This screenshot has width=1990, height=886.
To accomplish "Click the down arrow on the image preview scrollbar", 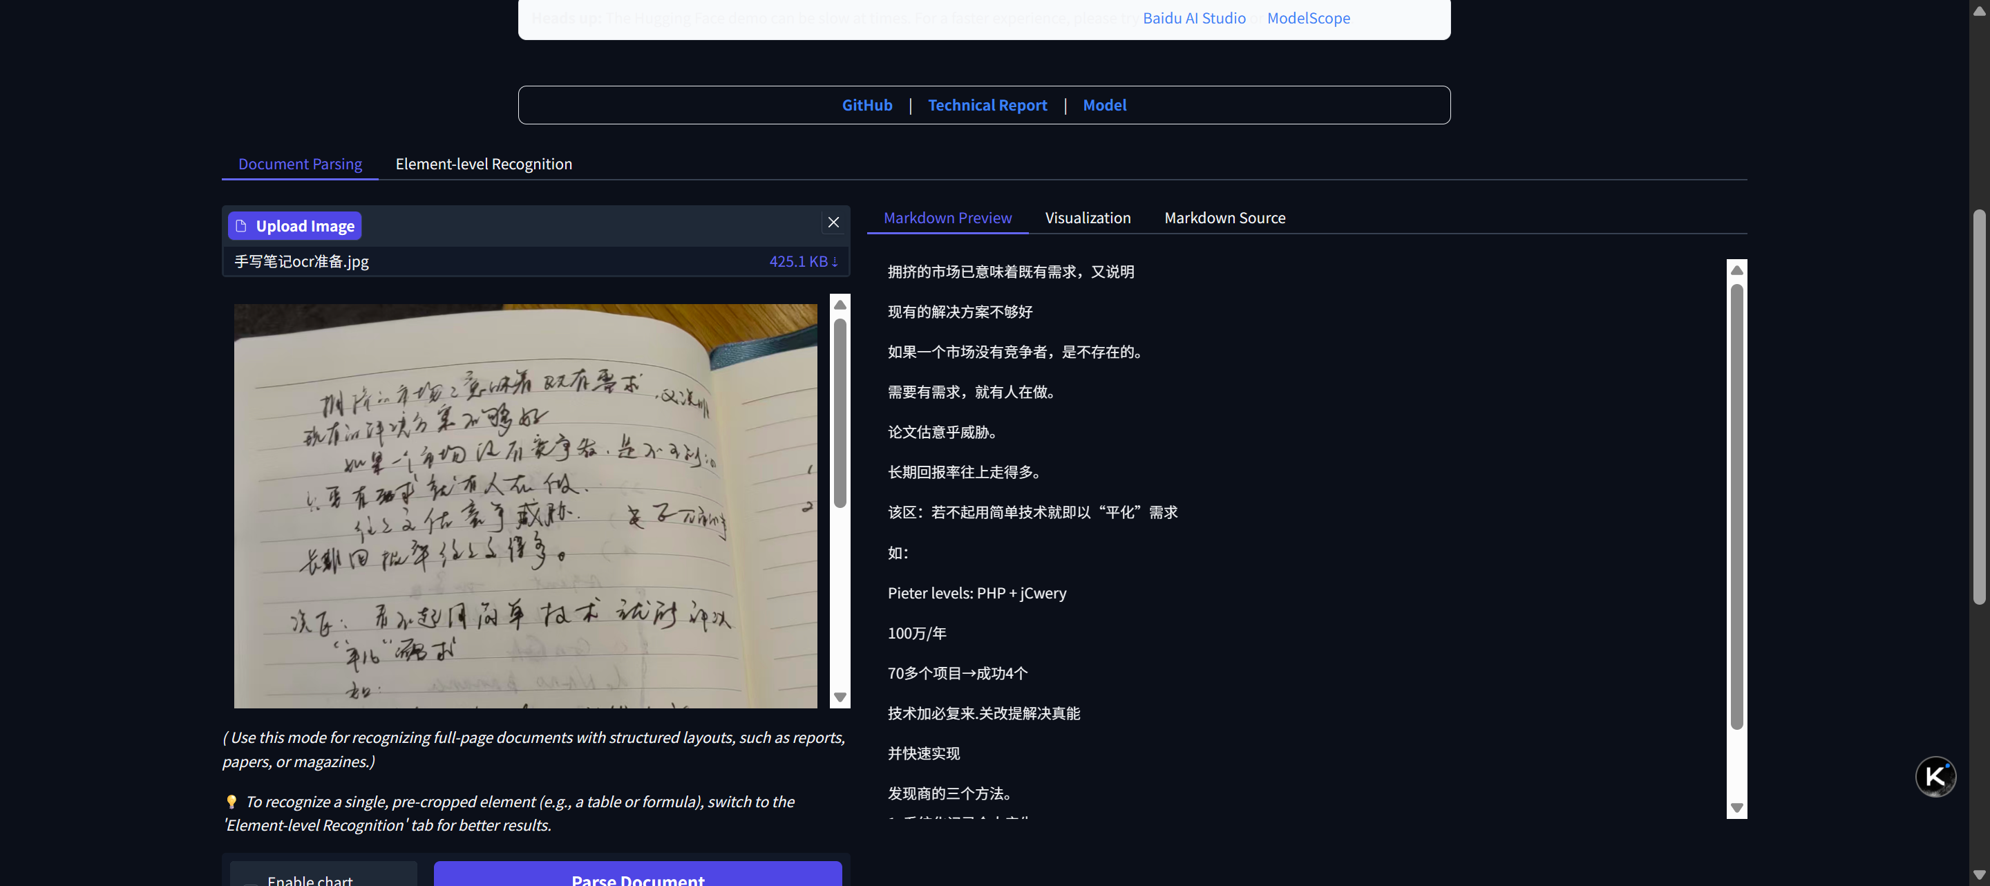I will (840, 697).
